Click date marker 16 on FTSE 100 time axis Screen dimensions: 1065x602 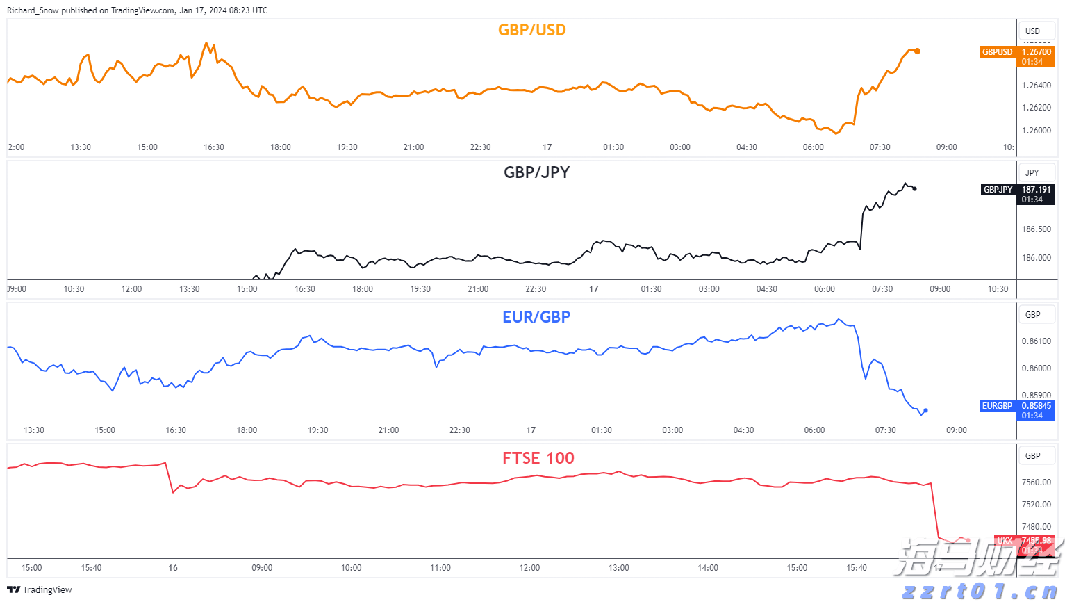point(173,568)
